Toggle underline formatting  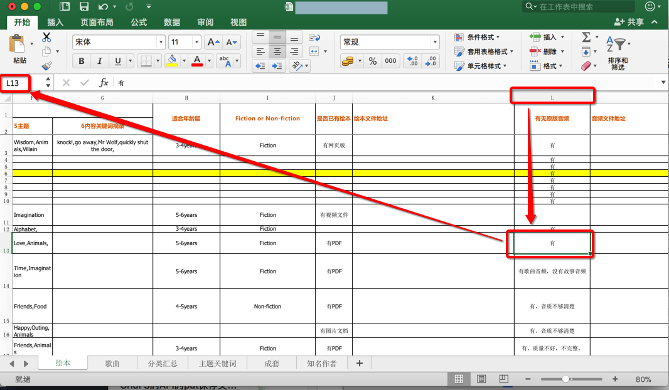point(118,61)
